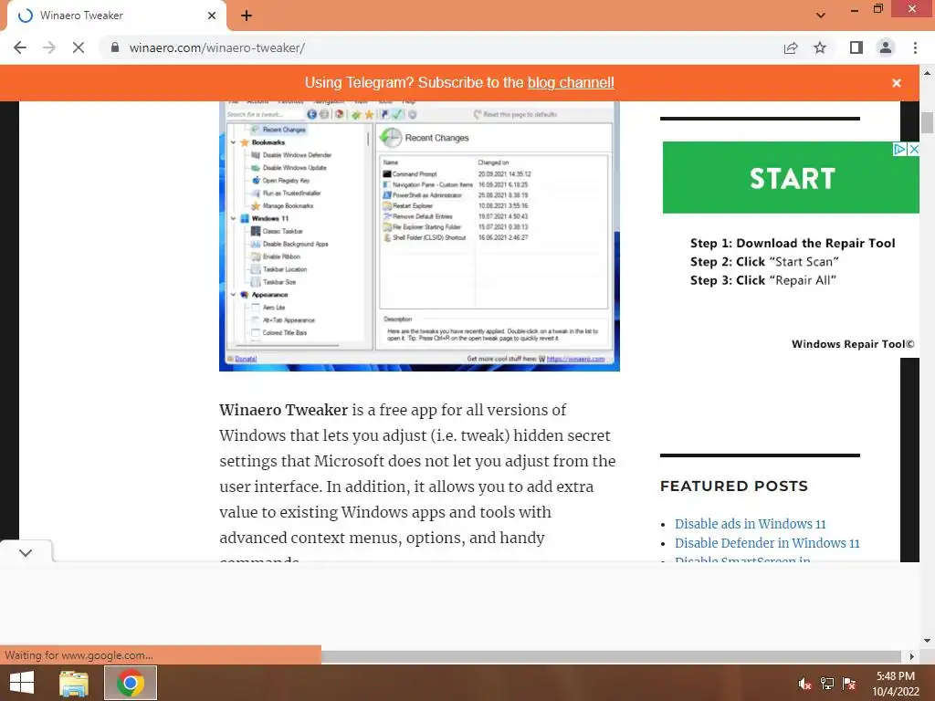
Task: Click the muted volume tray icon
Action: [804, 684]
